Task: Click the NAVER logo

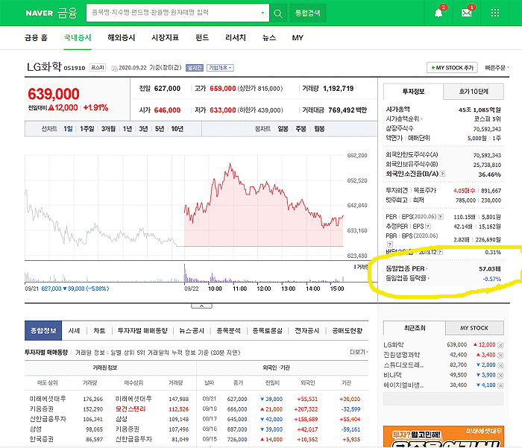Action: click(40, 13)
